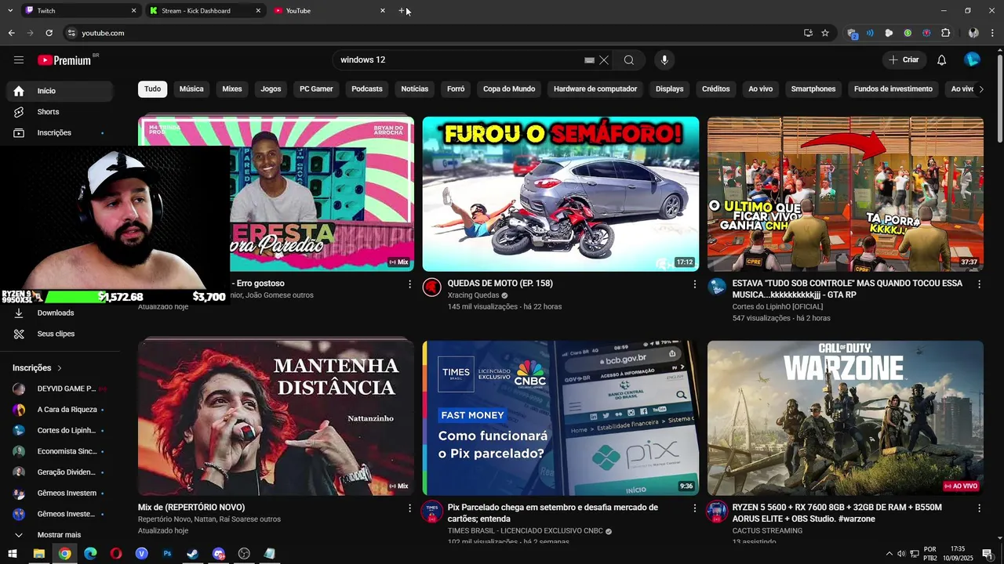The width and height of the screenshot is (1004, 564).
Task: Select the Copa do Mundo chip
Action: pyautogui.click(x=509, y=89)
